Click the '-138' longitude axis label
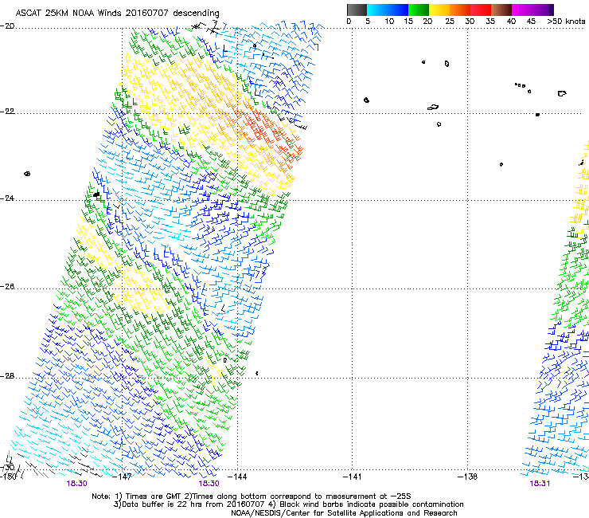The width and height of the screenshot is (589, 518). click(467, 477)
